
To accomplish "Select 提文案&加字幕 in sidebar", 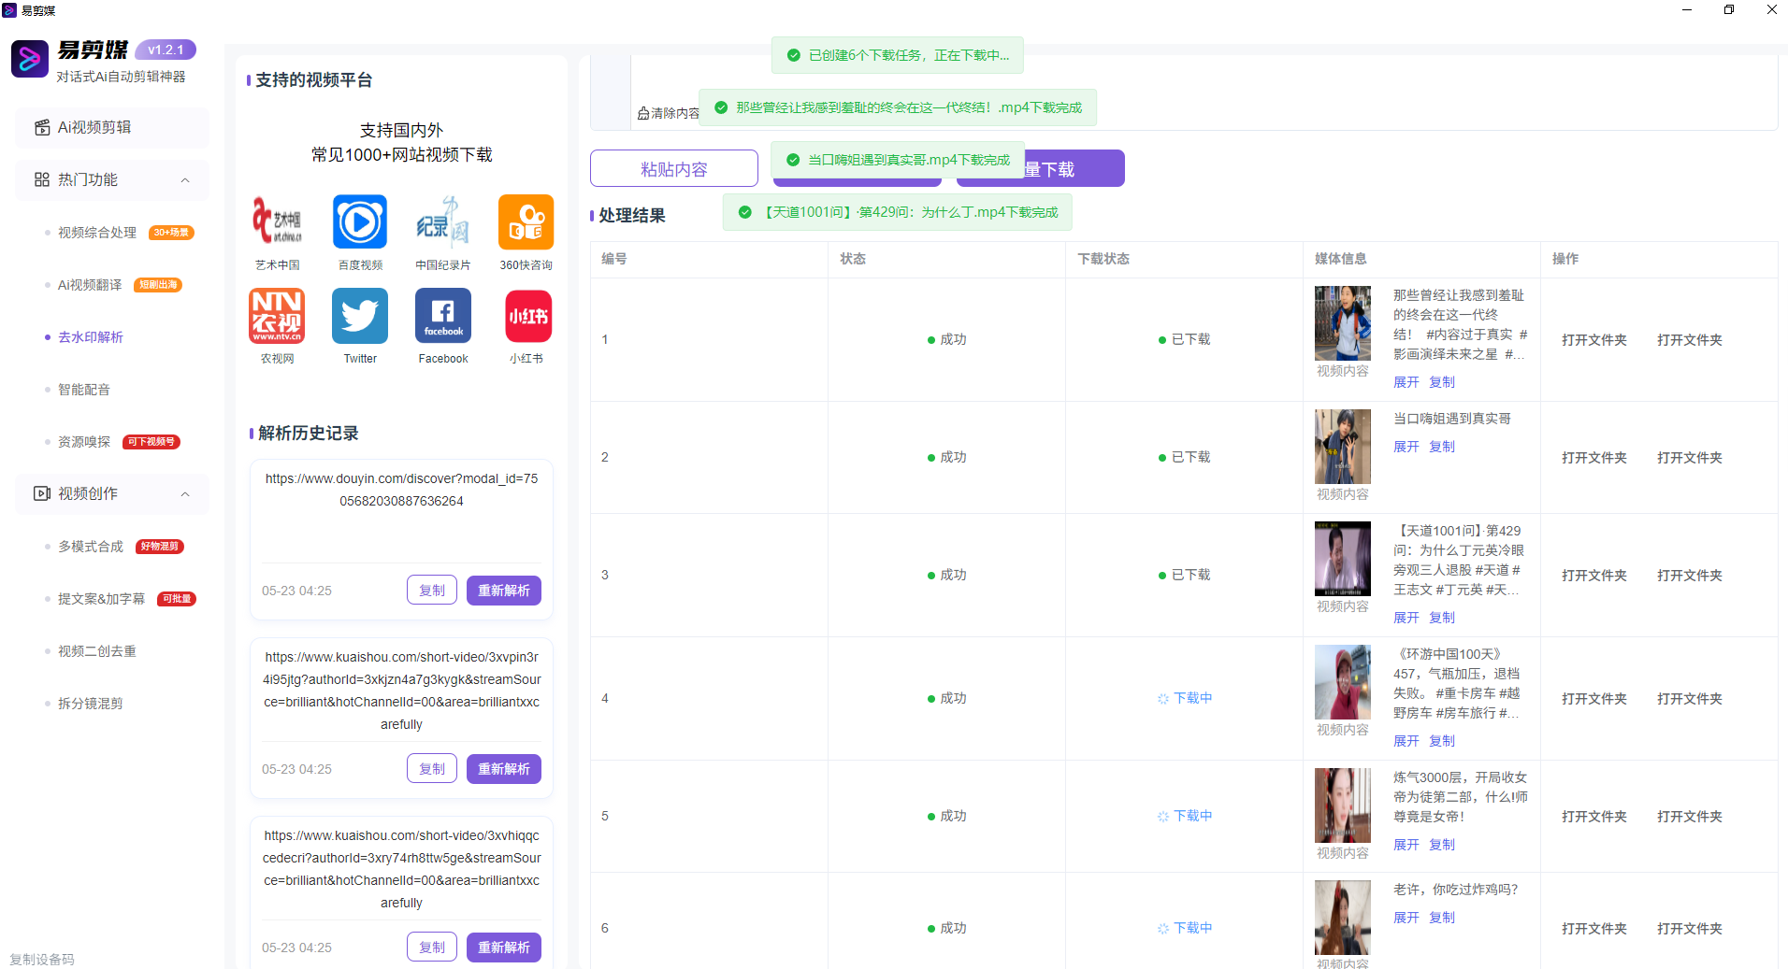I will pos(101,599).
